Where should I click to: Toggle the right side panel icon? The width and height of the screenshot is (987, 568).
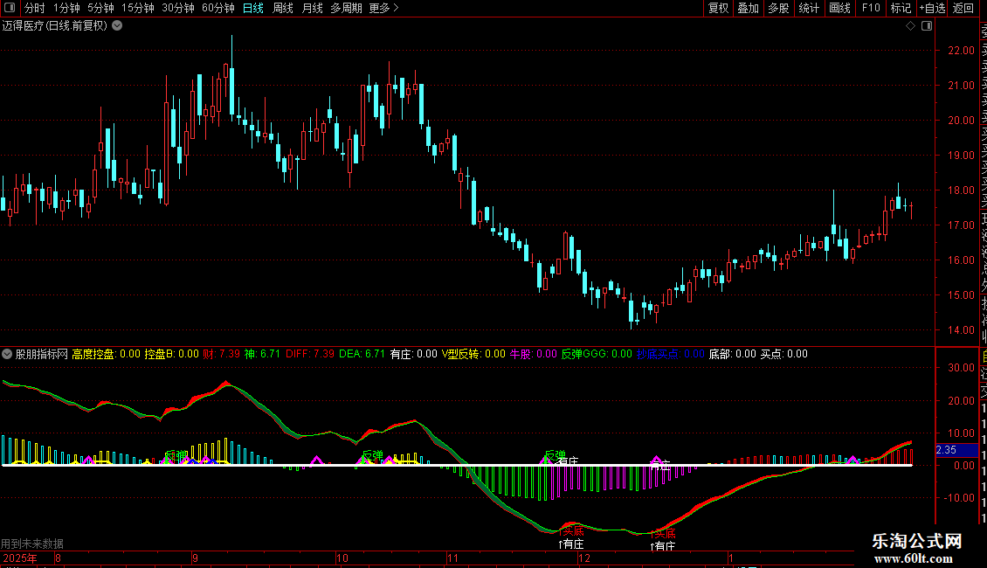(925, 26)
